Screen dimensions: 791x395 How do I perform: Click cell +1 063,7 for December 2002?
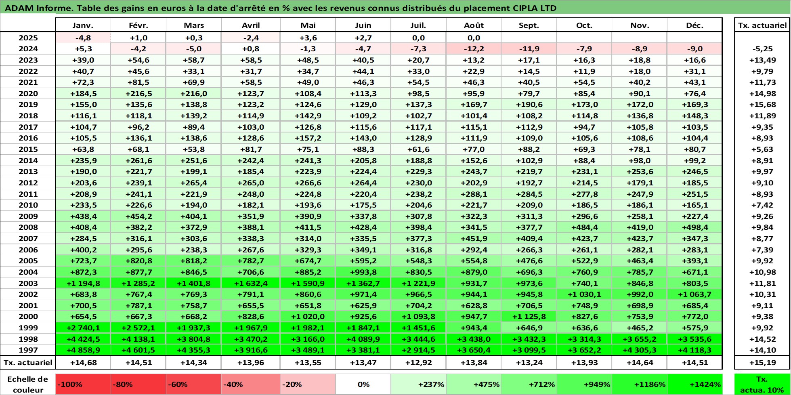(x=694, y=294)
